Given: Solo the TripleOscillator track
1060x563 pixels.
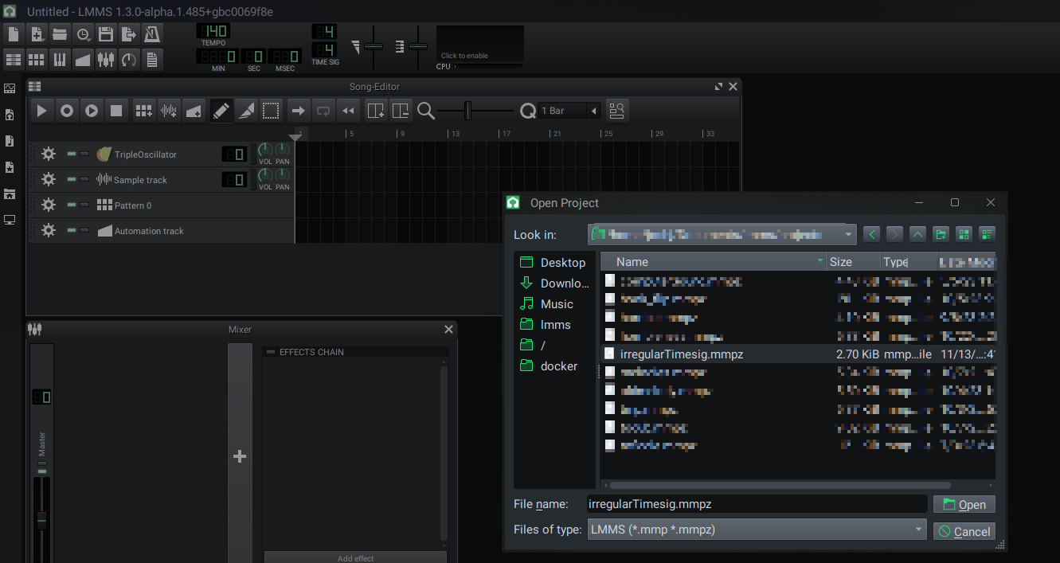Looking at the screenshot, I should tap(84, 154).
